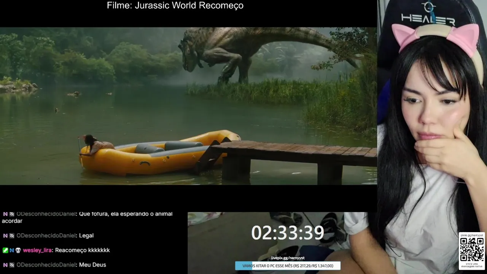Click ODesconhecidoDaniel username on 'Que fofura' message
Viewport: 487px width, 274px height.
tap(46, 214)
